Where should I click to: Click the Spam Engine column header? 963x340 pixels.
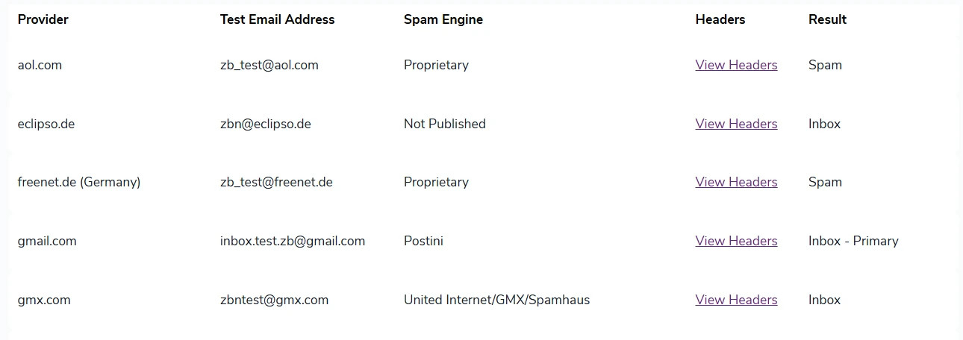click(443, 19)
